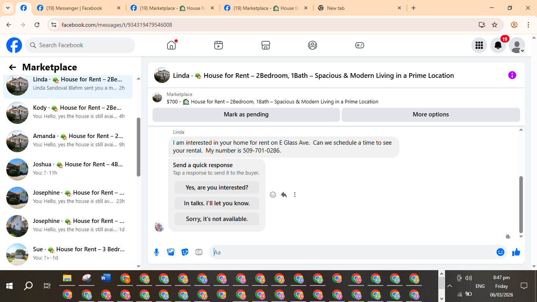537x302 pixels.
Task: Choose a sticker icon
Action: tap(185, 252)
